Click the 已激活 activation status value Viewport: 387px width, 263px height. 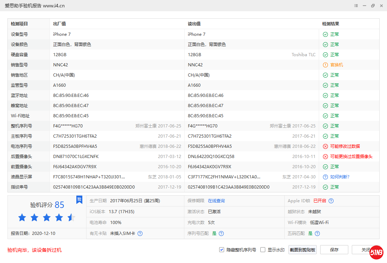click(214, 212)
